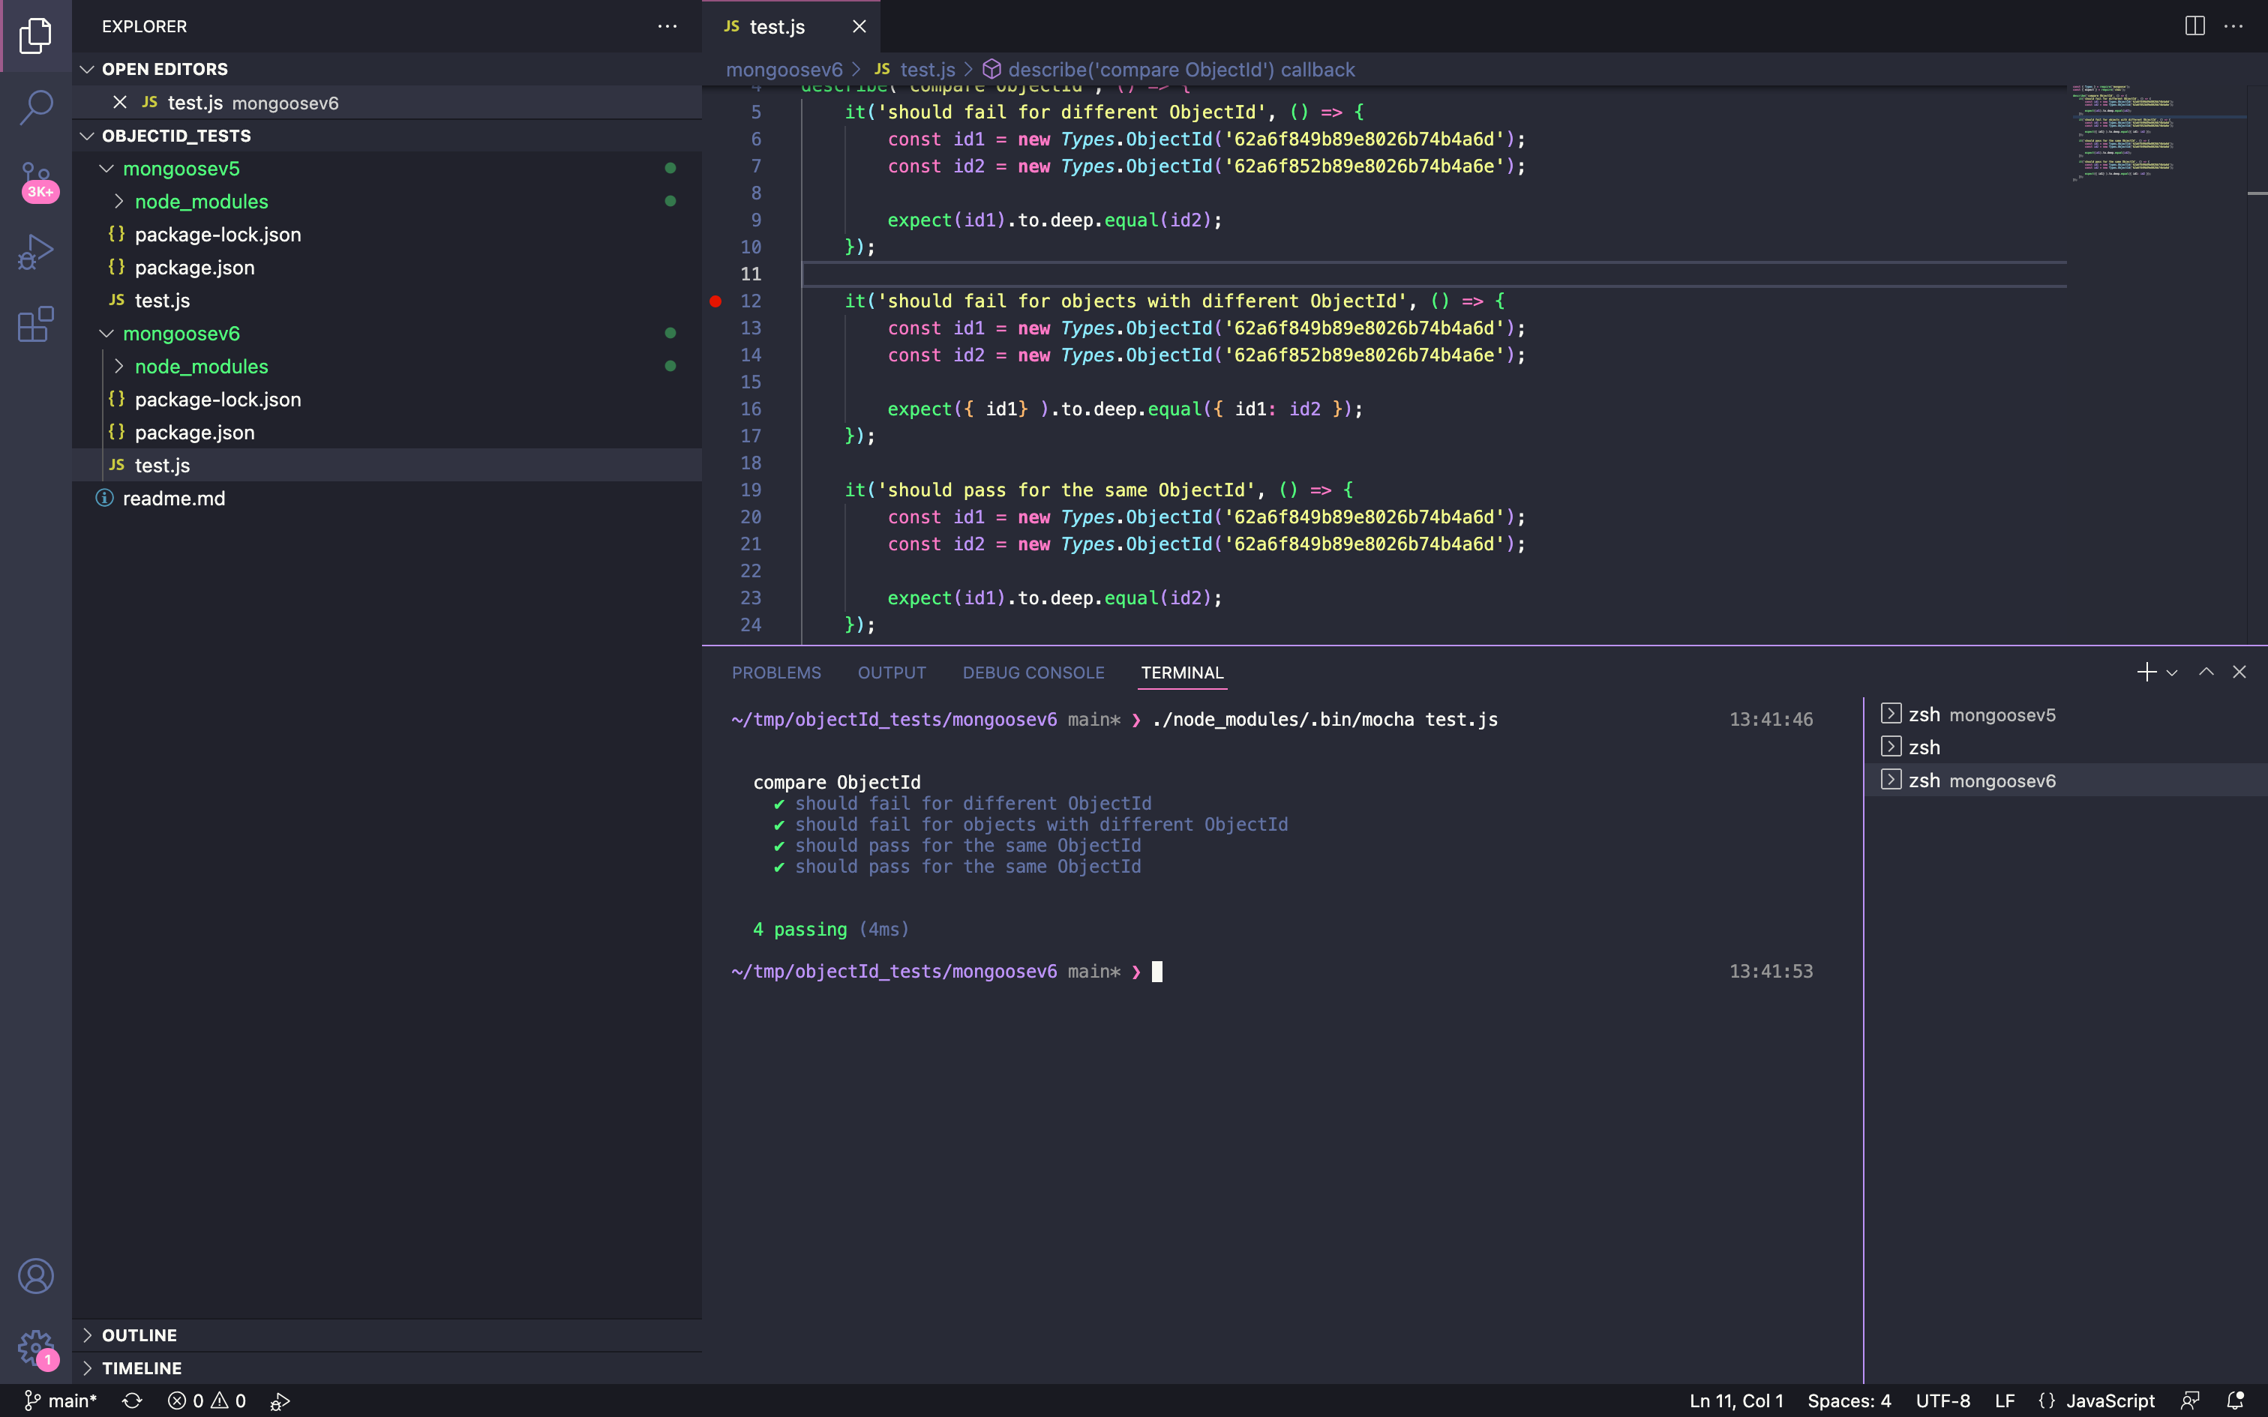Open the notifications bell icon
Viewport: 2268px width, 1417px height.
[2235, 1401]
